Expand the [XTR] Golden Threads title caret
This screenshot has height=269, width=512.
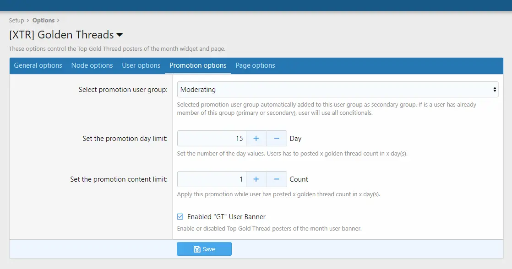pyautogui.click(x=120, y=35)
